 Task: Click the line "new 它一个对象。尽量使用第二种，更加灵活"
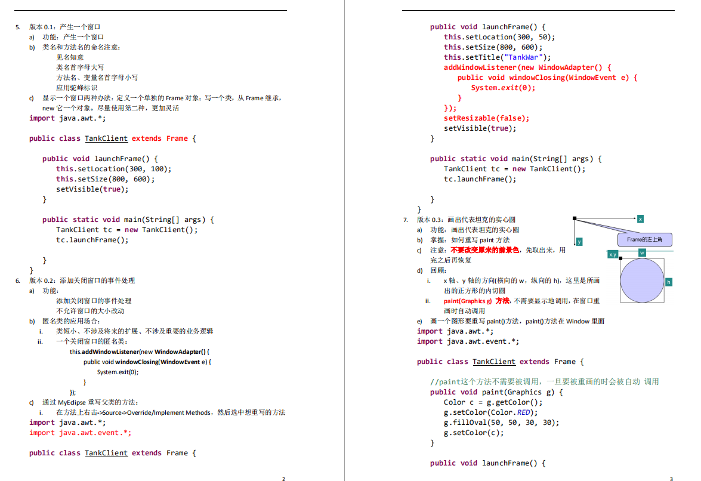(111, 108)
